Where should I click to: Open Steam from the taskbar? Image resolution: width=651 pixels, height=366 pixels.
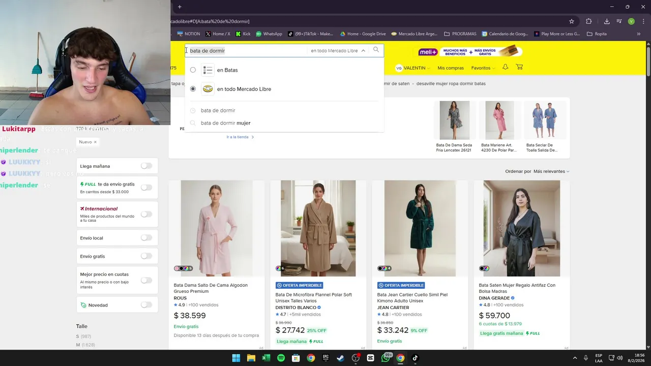340,358
